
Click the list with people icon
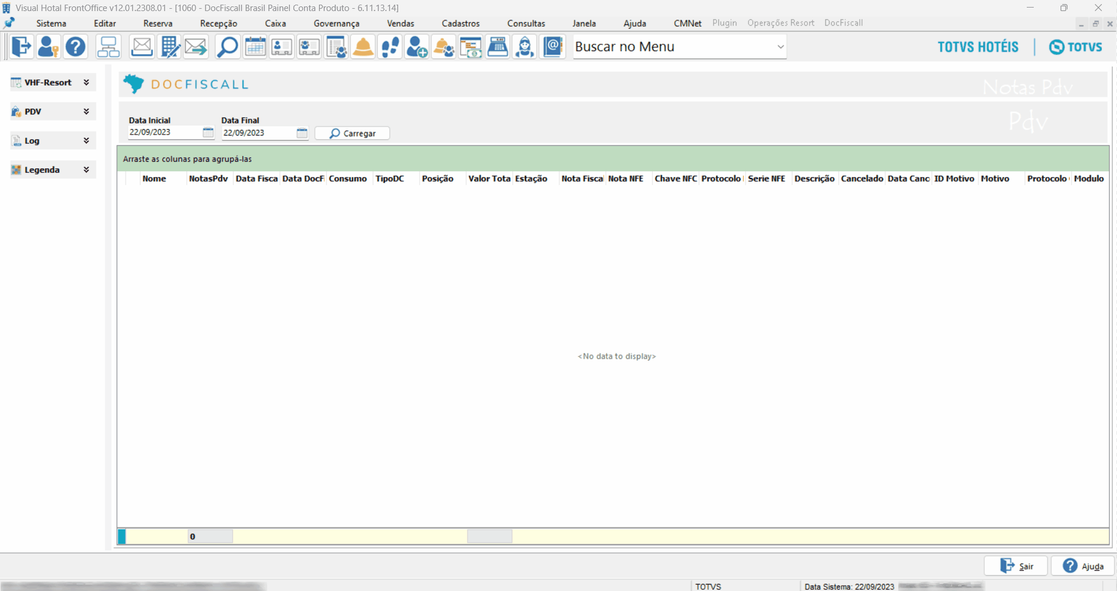(x=336, y=47)
